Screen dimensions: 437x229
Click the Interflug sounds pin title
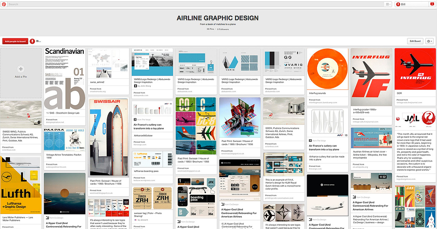point(317,93)
